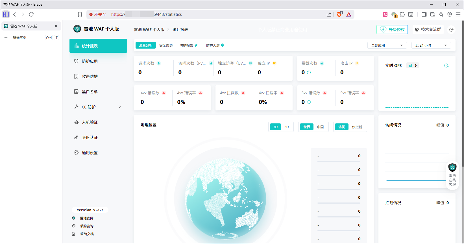This screenshot has height=244, width=464.
Task: Click the user icon next to 请求次数
Action: (x=159, y=63)
